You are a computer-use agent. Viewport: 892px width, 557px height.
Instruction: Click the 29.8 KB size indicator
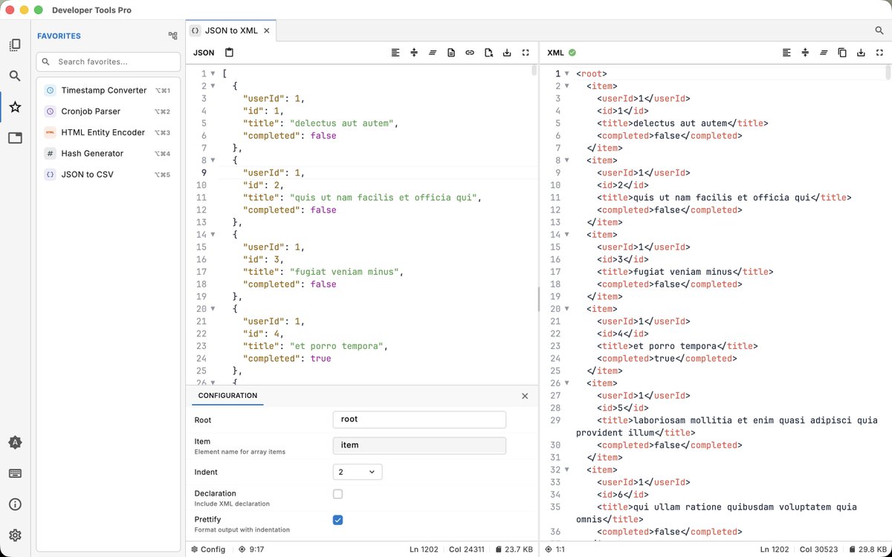(867, 550)
